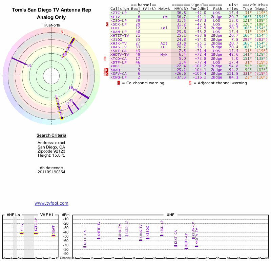Click the red C icon in the legend
Image resolution: width=271 pixels, height=261 pixels.
[119, 83]
